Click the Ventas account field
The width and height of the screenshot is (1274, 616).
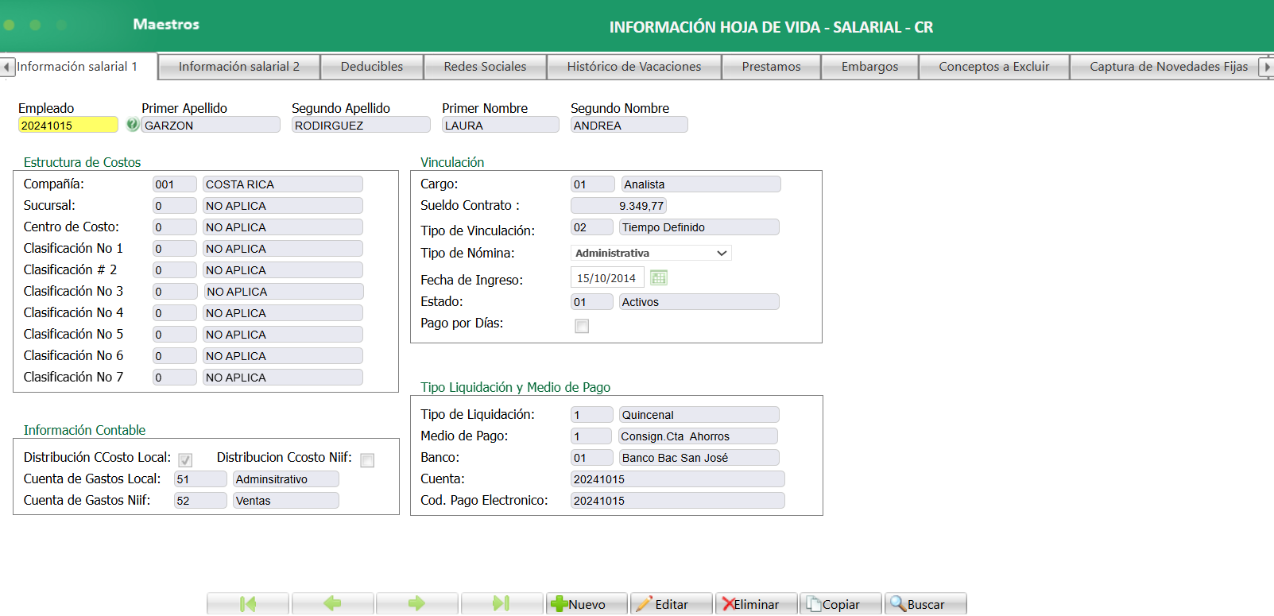(x=286, y=501)
